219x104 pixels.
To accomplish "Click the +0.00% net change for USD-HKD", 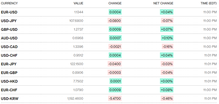I will click(167, 81).
